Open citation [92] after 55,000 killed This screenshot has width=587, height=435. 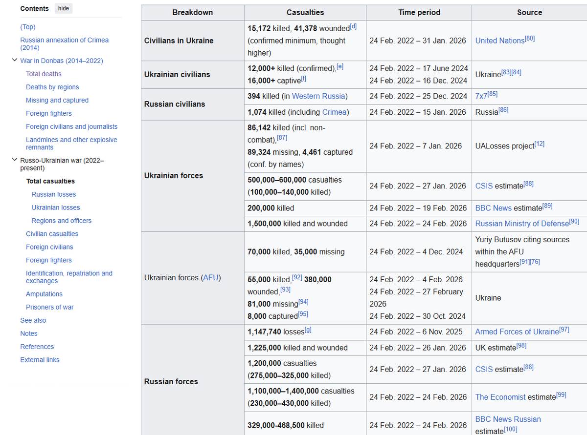297,277
